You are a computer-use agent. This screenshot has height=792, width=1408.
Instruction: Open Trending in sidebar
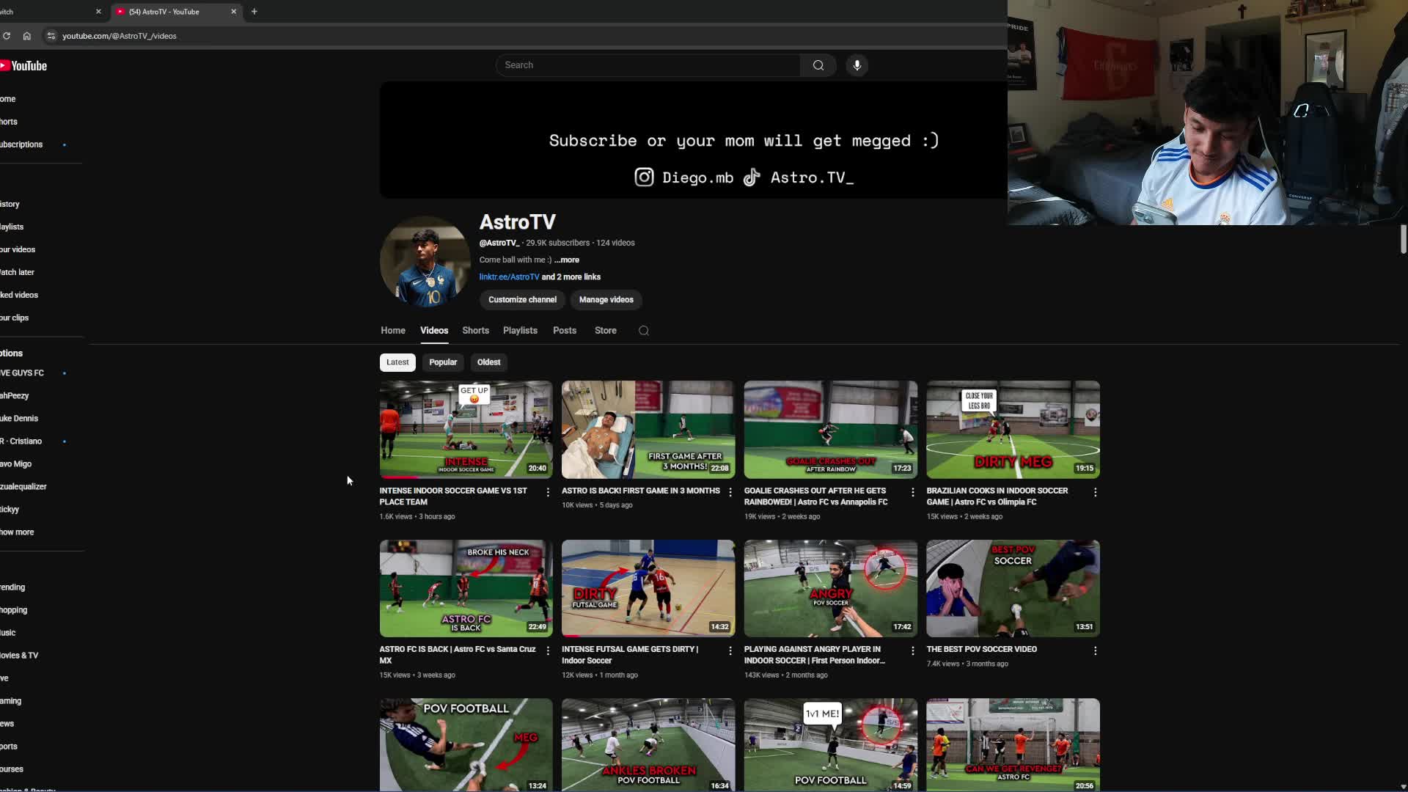click(x=13, y=587)
